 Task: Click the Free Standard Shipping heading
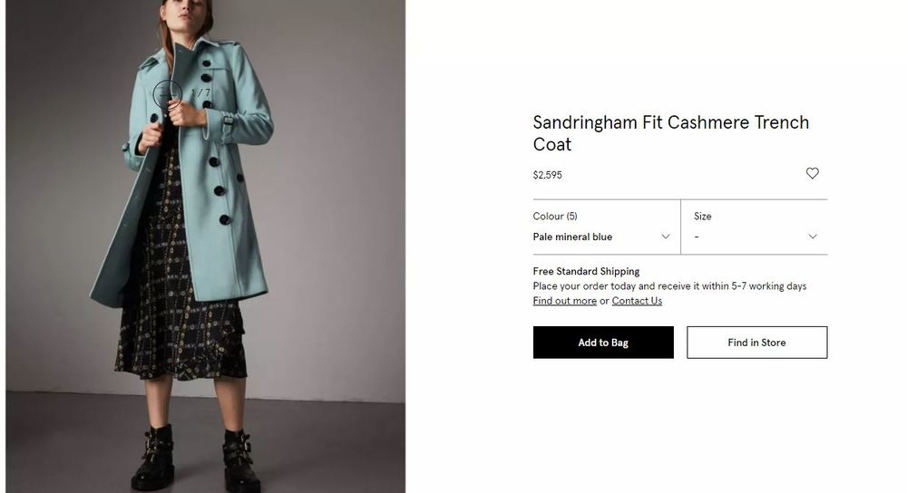tap(586, 271)
